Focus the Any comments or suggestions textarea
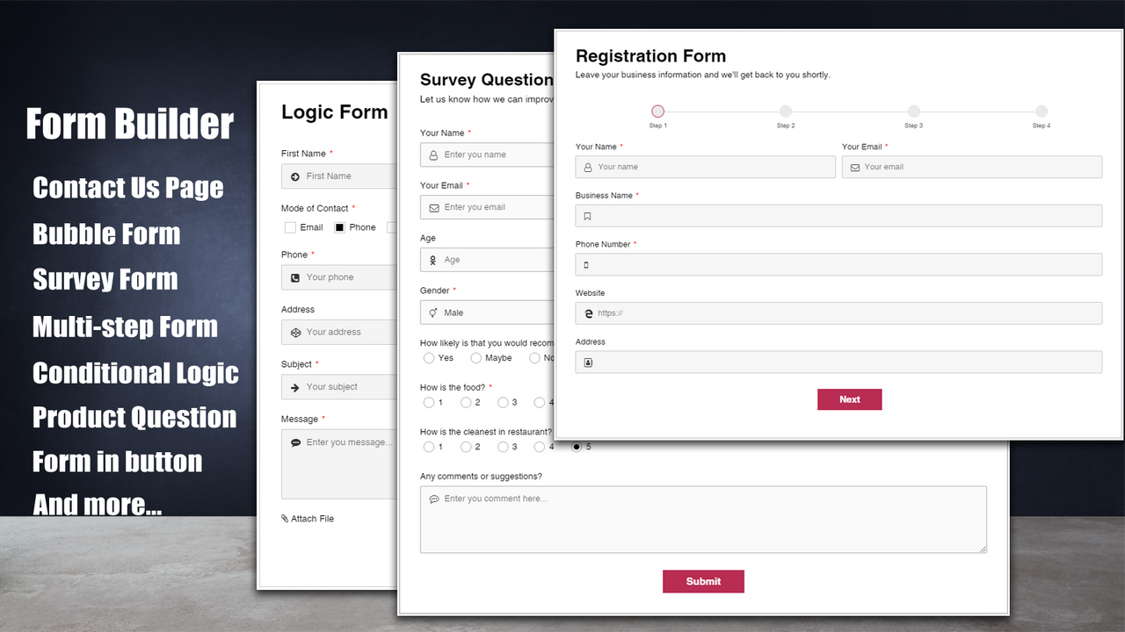Viewport: 1125px width, 632px height. (x=703, y=524)
